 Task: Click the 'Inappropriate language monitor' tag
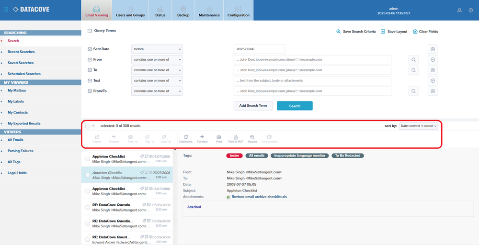click(x=300, y=156)
